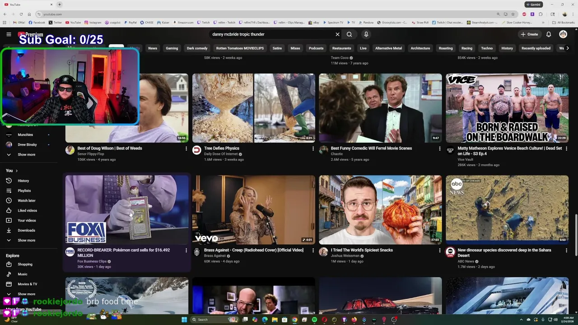Open Brass Against vevo thumbnail
This screenshot has width=578, height=325.
(x=254, y=210)
